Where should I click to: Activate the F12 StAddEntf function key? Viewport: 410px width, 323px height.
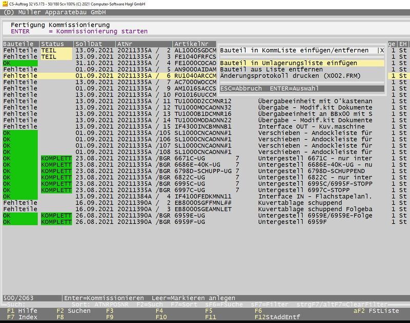(x=277, y=317)
